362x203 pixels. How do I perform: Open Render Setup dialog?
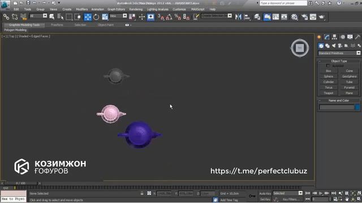coord(304,17)
